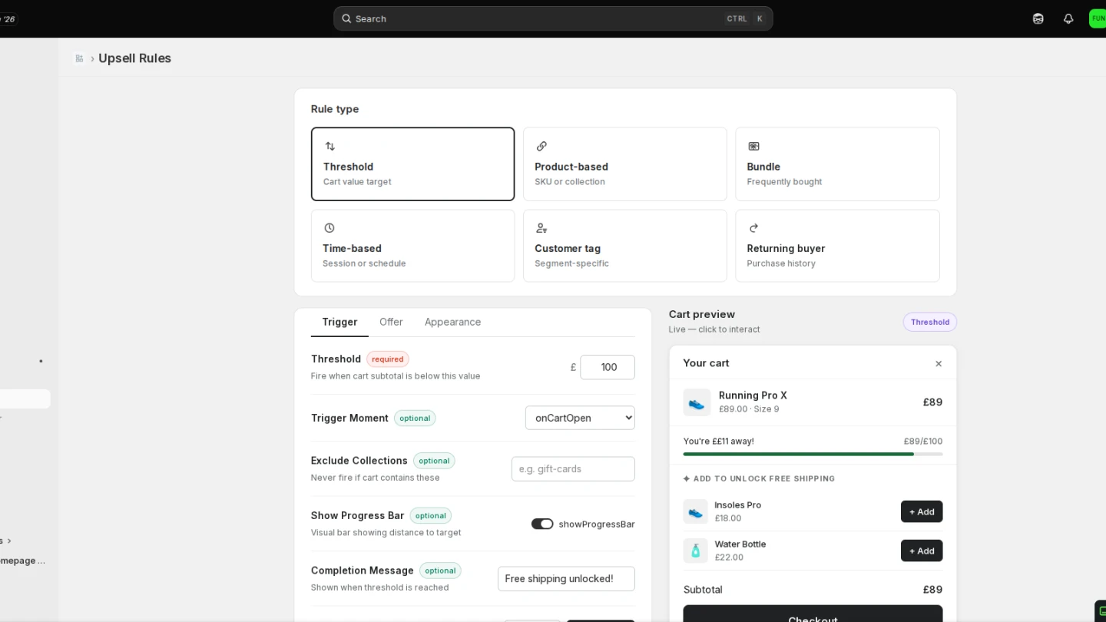Click the Running Pro X shoe thumbnail

[697, 402]
